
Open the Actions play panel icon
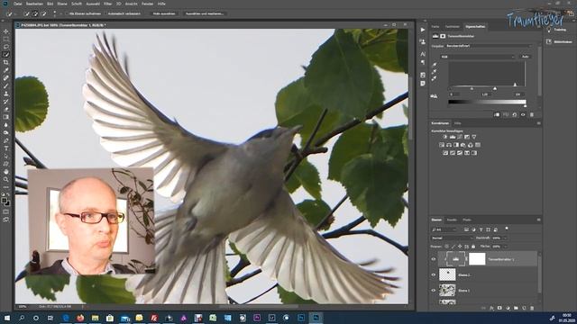coord(423,30)
